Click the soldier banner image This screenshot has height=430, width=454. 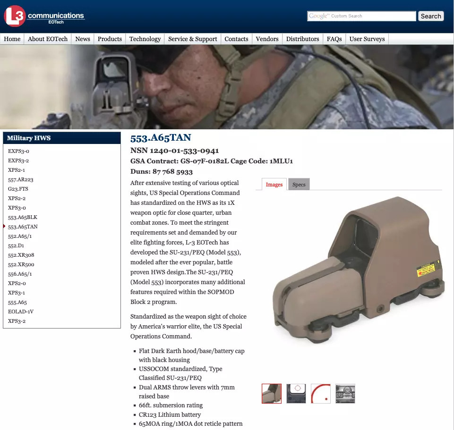tap(227, 87)
